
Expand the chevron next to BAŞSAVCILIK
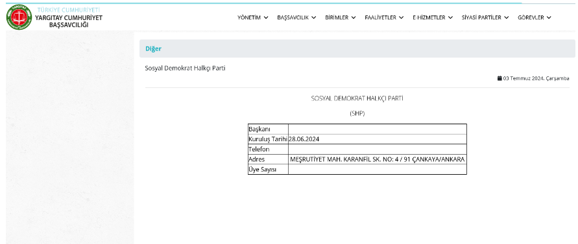click(x=314, y=17)
